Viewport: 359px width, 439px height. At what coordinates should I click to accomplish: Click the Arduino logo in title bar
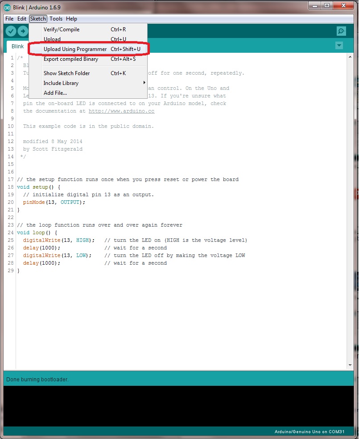[x=7, y=7]
